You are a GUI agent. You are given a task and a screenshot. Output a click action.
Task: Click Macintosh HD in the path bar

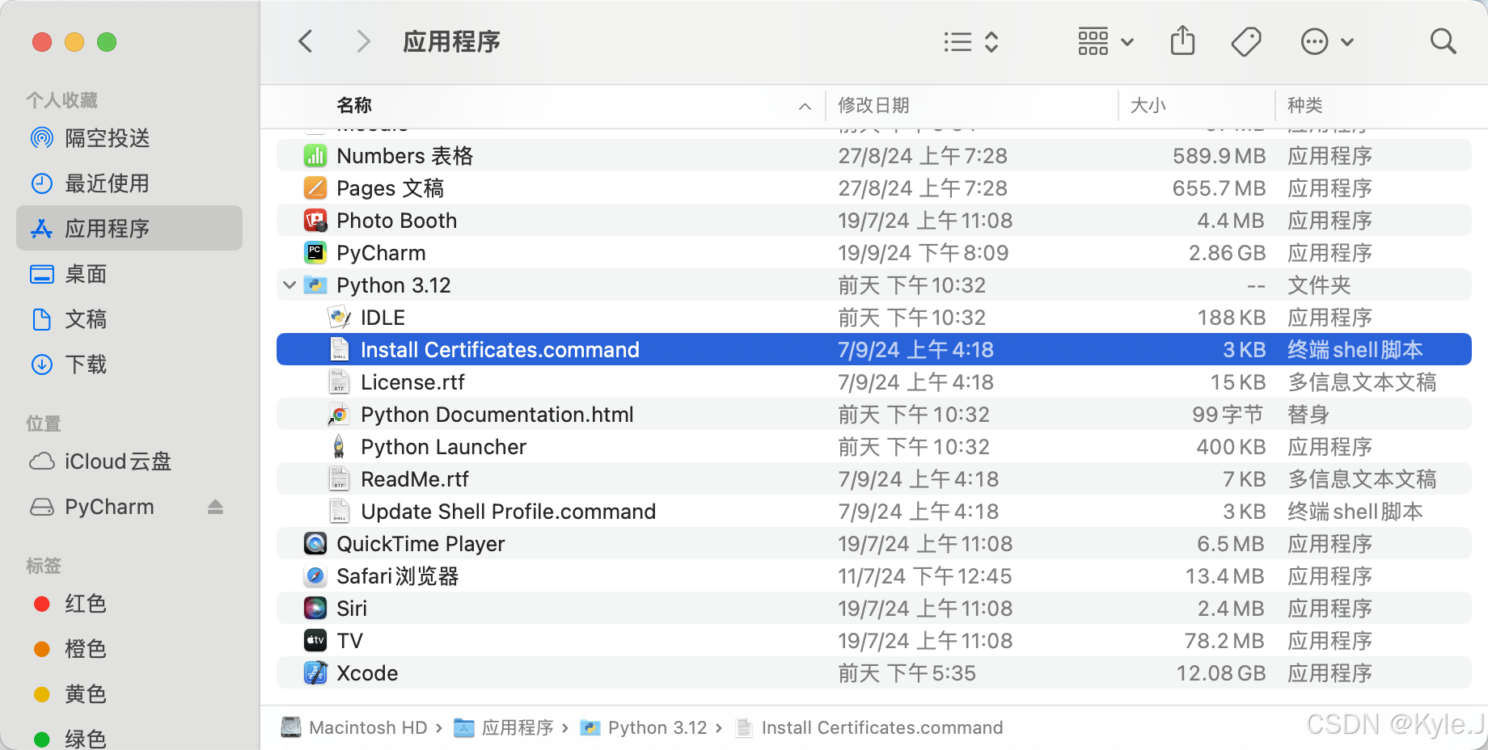pyautogui.click(x=369, y=727)
